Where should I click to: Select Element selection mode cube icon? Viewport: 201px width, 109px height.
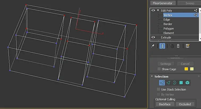point(187,83)
